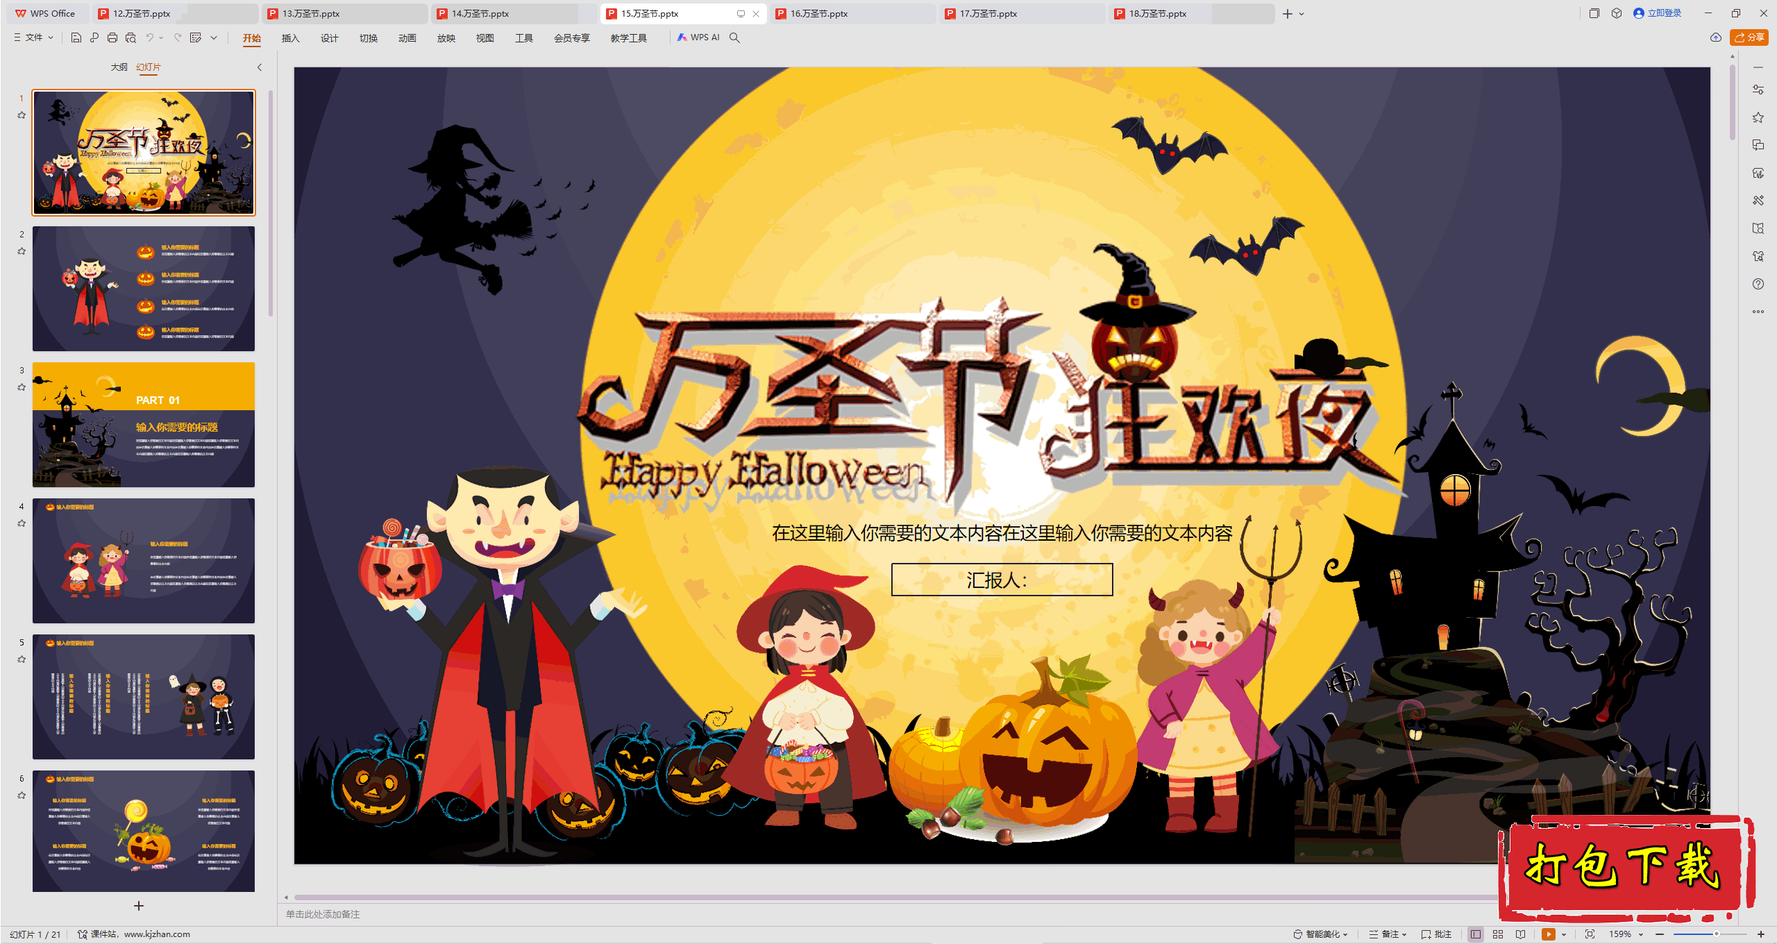Click the add comment 批注 button
This screenshot has width=1777, height=944.
click(1437, 934)
